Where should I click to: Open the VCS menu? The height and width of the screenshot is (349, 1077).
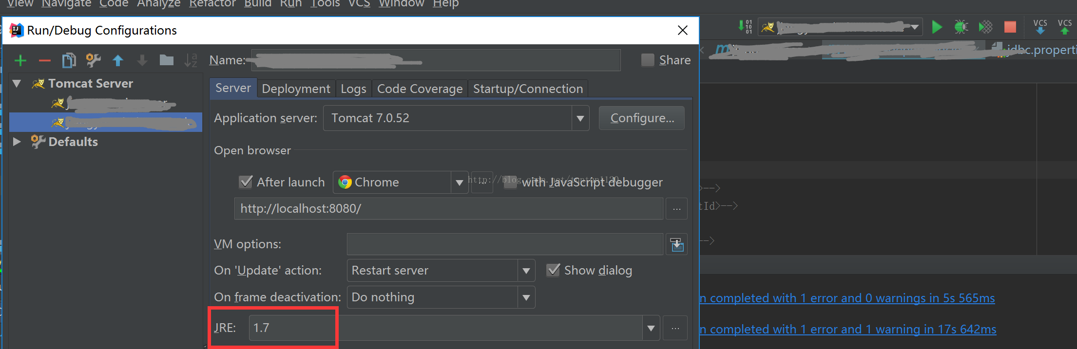coord(359,4)
